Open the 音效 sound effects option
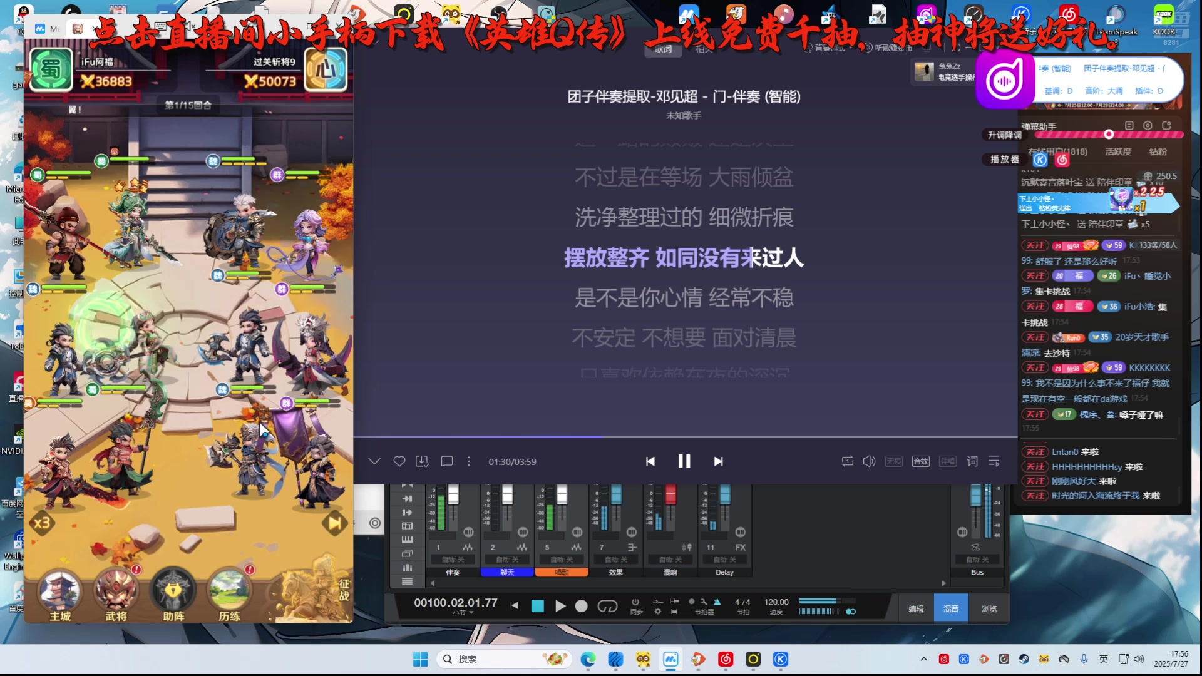The height and width of the screenshot is (676, 1202). tap(920, 461)
